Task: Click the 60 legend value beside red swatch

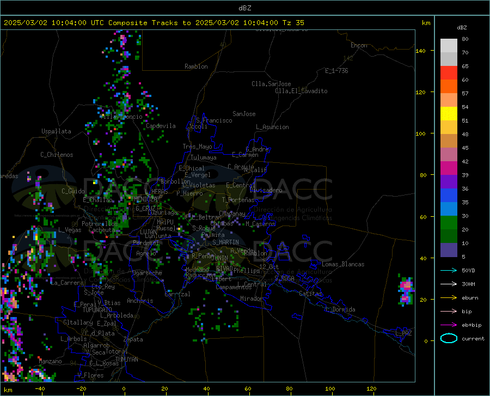Action: point(465,80)
